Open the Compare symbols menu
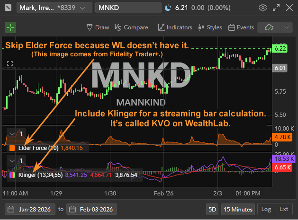The image size is (298, 220). pos(131,27)
